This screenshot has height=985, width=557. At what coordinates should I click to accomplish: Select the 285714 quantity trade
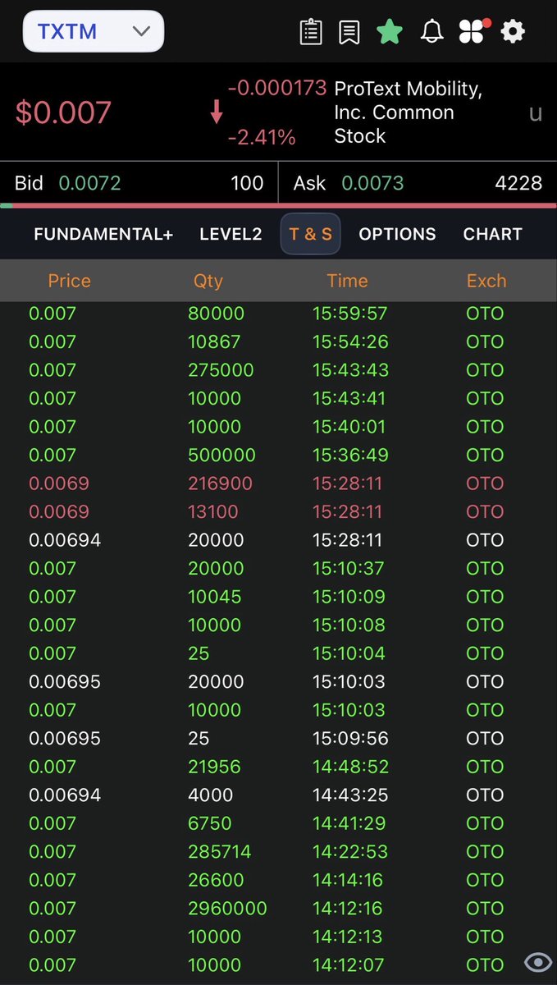(278, 851)
